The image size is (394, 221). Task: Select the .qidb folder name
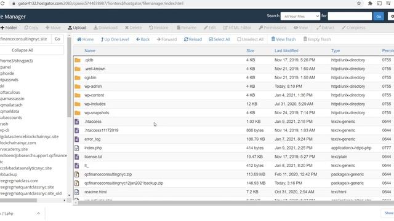pos(89,60)
